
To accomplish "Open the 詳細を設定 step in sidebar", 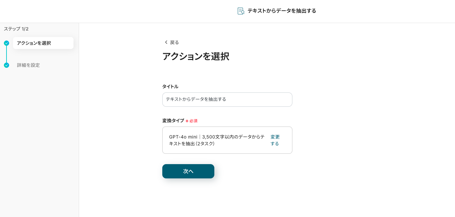I will pyautogui.click(x=28, y=65).
